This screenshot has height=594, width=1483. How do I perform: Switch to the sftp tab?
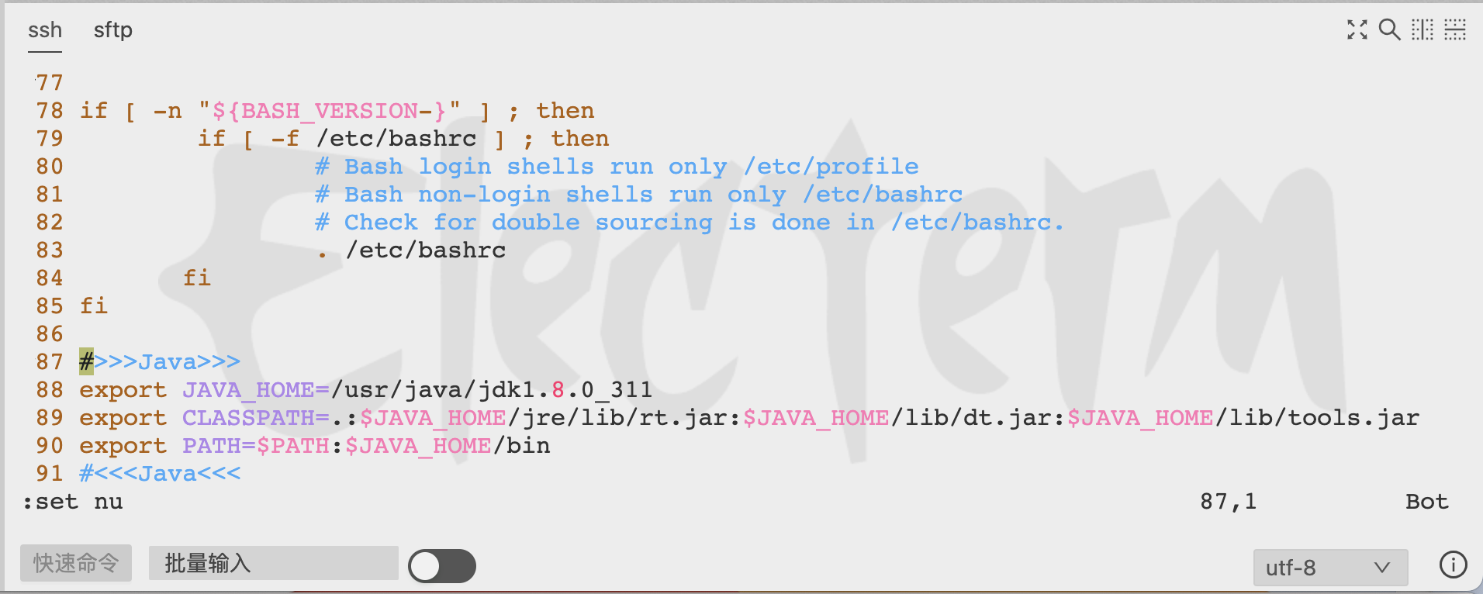pyautogui.click(x=113, y=30)
